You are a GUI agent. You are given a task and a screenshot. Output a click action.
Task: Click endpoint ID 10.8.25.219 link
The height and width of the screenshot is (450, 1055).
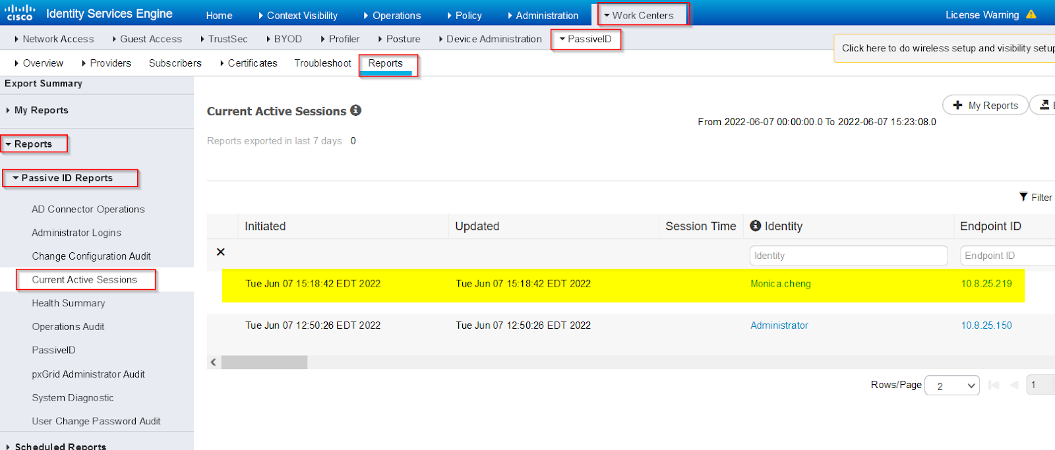(x=986, y=283)
